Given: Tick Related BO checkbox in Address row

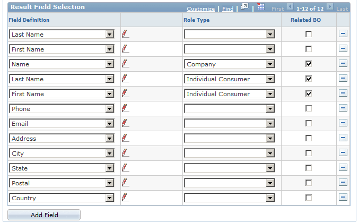Looking at the screenshot, I should 309,138.
